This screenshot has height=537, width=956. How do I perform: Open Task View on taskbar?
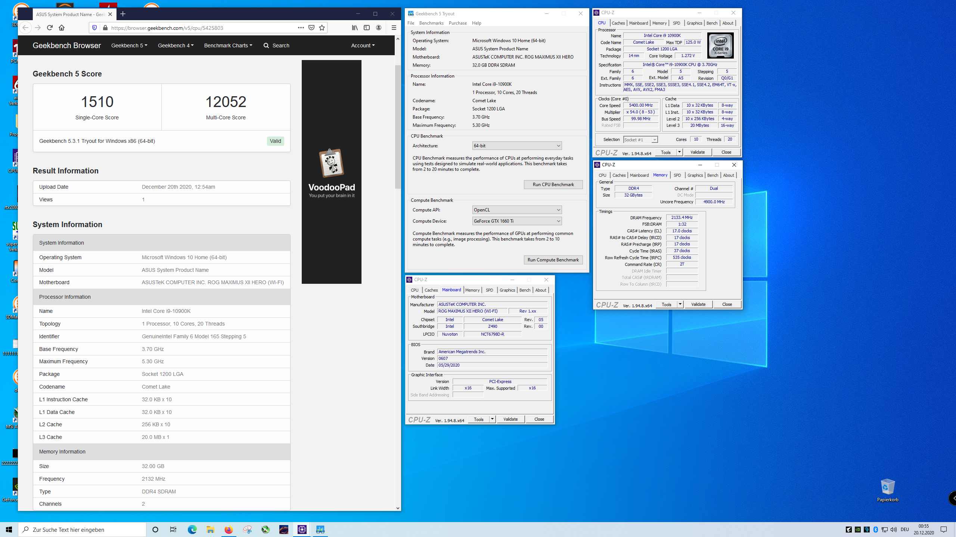[x=173, y=530]
